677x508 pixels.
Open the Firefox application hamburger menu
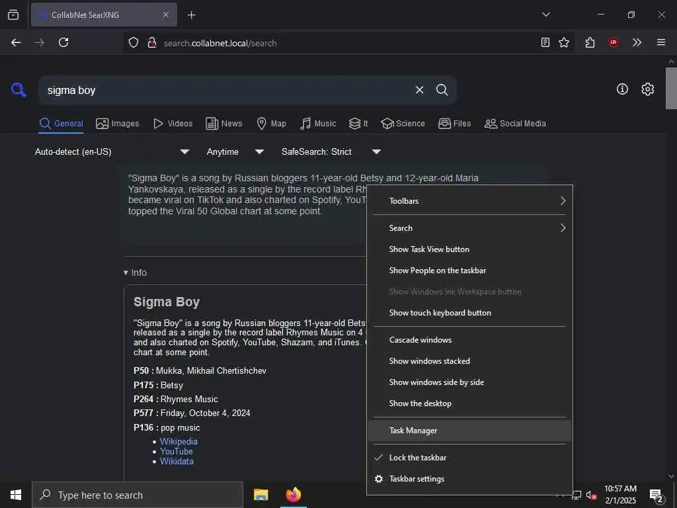coord(661,42)
